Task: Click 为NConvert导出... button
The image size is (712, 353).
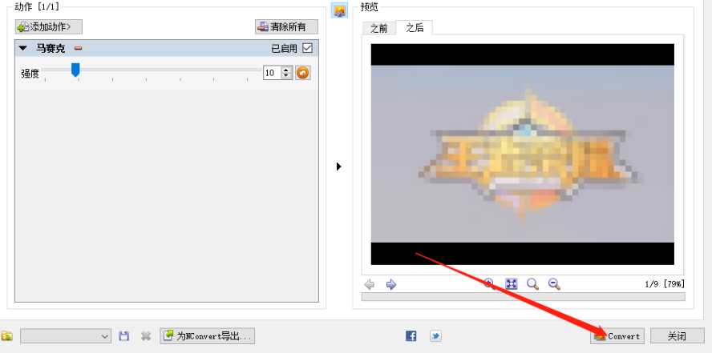Action: (x=207, y=335)
